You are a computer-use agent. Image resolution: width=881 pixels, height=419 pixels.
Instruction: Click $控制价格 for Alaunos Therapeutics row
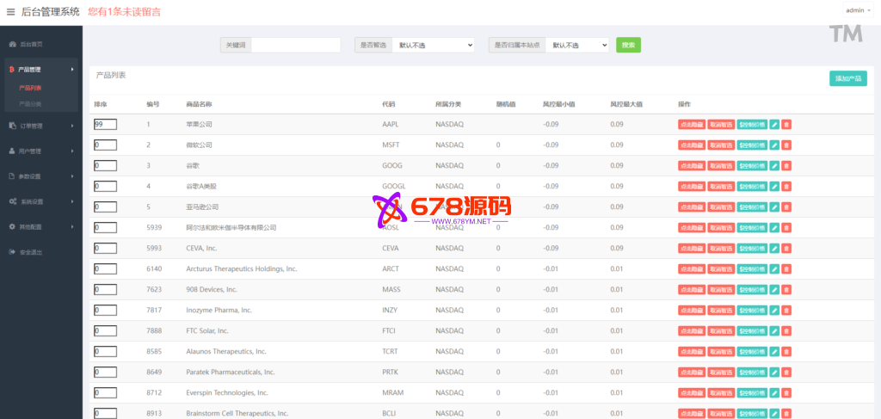752,352
